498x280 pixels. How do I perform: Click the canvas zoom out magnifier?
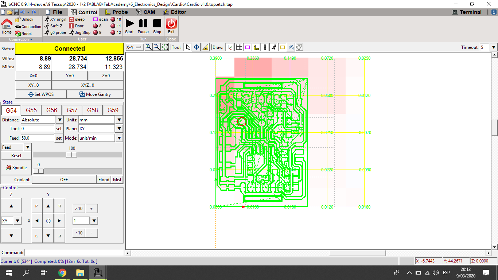(156, 47)
